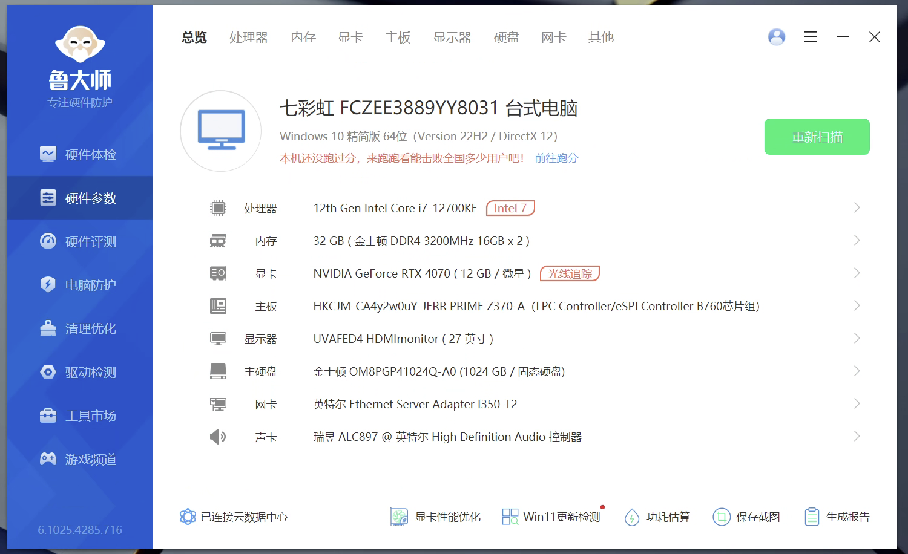The image size is (908, 554).
Task: Expand the 显示器 row chevron
Action: pyautogui.click(x=857, y=338)
